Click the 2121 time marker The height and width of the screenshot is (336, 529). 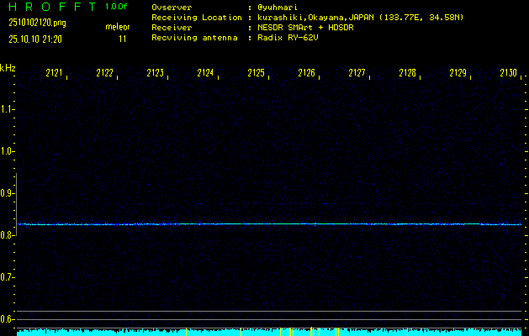(55, 74)
